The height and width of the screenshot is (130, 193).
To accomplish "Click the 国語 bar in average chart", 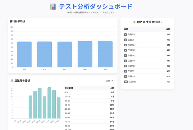I will [x=24, y=54].
